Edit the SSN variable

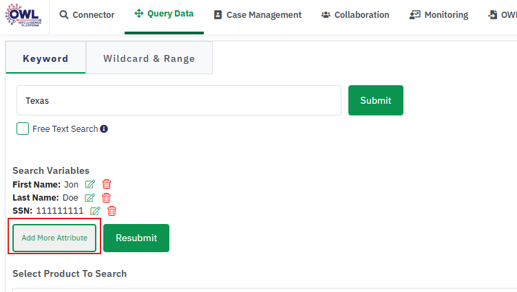coord(96,211)
